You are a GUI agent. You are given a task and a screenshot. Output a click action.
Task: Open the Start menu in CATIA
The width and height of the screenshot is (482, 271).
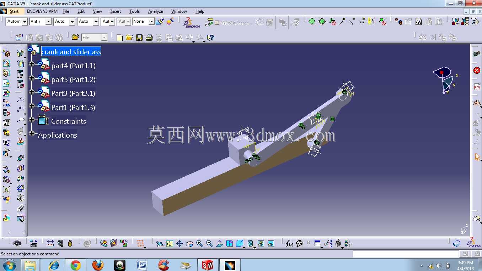pos(14,11)
